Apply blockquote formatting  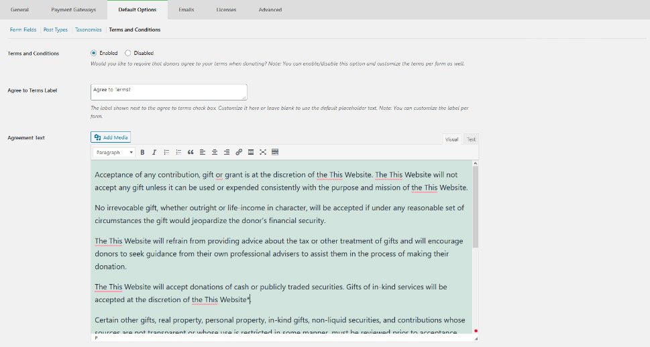pos(191,153)
